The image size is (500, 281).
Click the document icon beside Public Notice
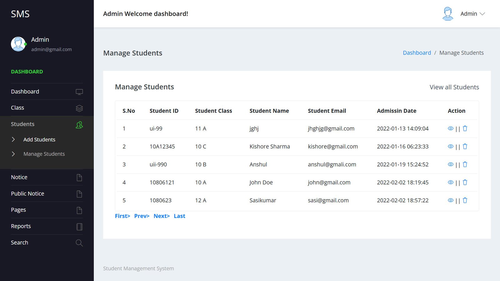[x=79, y=194]
